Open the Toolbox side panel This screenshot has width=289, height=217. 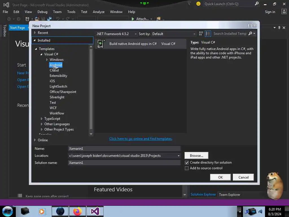point(5,31)
